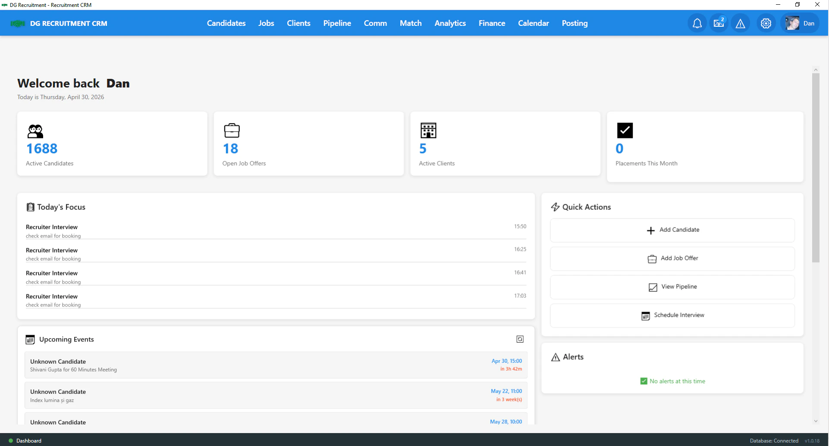Open the Index lumina și gaz event
The height and width of the screenshot is (446, 829).
point(276,396)
